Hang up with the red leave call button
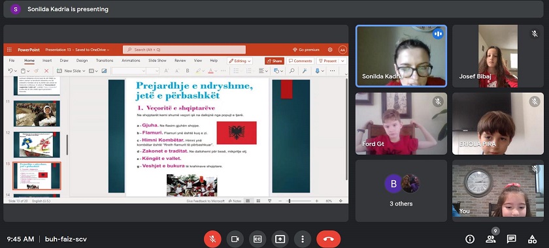 (x=328, y=239)
